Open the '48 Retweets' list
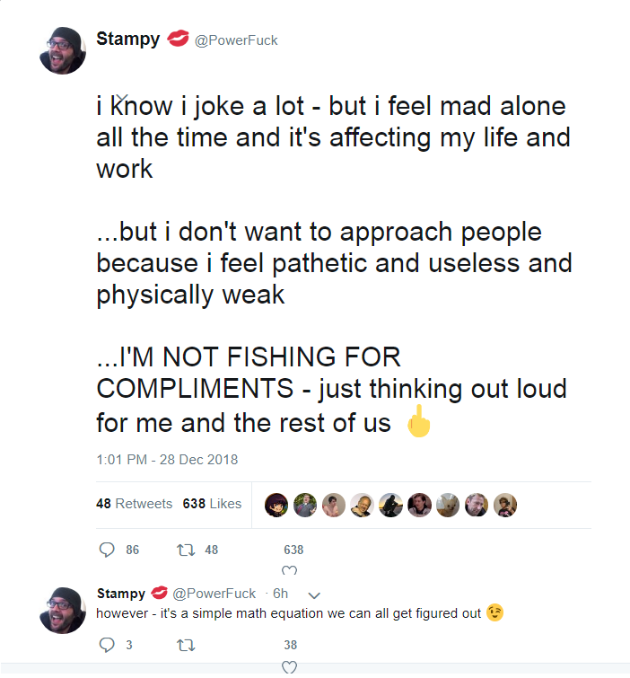The height and width of the screenshot is (678, 630). pos(134,504)
